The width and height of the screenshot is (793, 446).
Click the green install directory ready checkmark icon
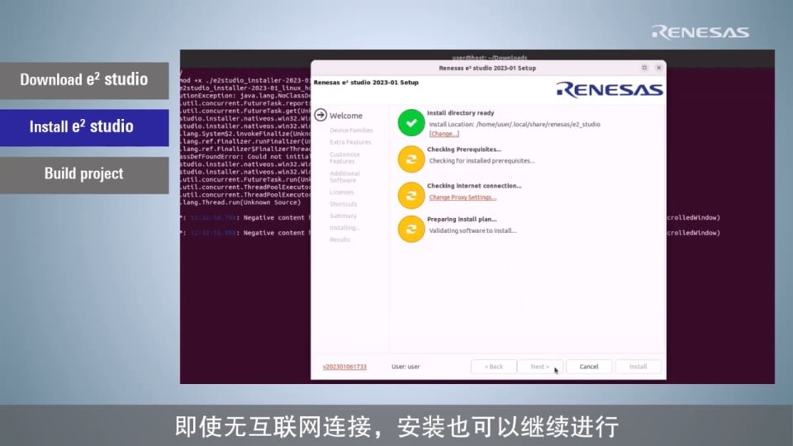tap(411, 122)
